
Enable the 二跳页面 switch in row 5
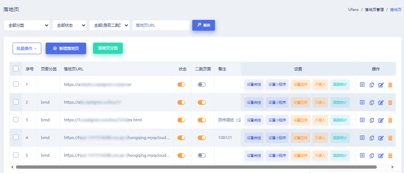[x=202, y=155]
